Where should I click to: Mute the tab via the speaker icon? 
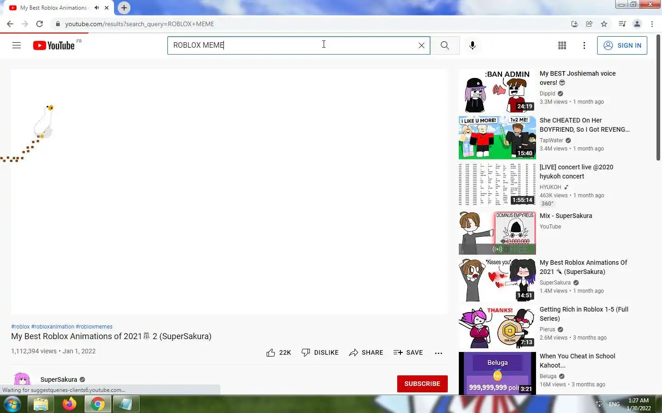(97, 8)
